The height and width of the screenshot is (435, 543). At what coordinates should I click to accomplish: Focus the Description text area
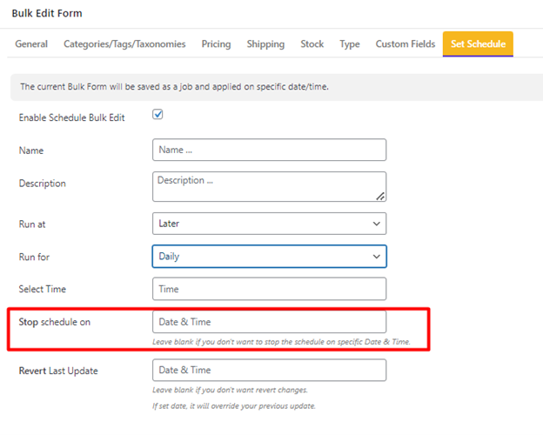pos(269,187)
